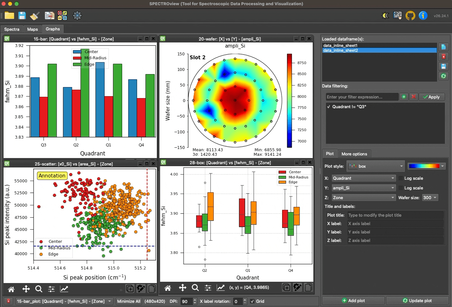The image size is (452, 307).
Task: Open the Y axis dropdown set to ampli_Si
Action: pos(363,188)
